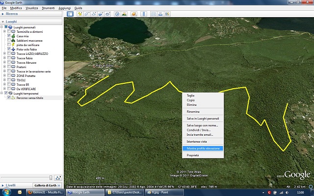
Task: Uncheck the Luoghi temporanei checkbox
Action: pyautogui.click(x=6, y=93)
